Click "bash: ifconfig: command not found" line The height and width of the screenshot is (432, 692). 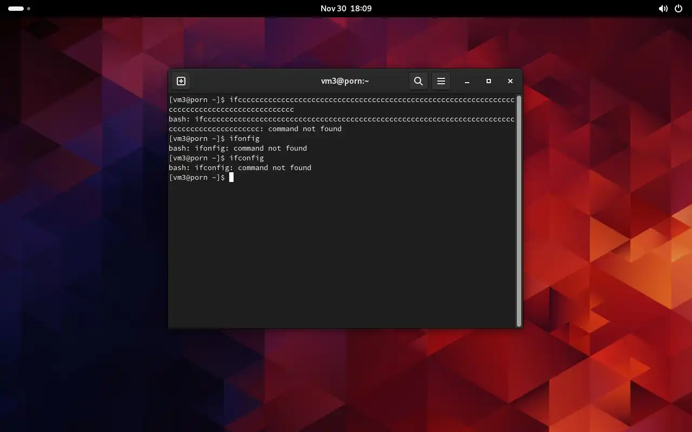pos(240,168)
